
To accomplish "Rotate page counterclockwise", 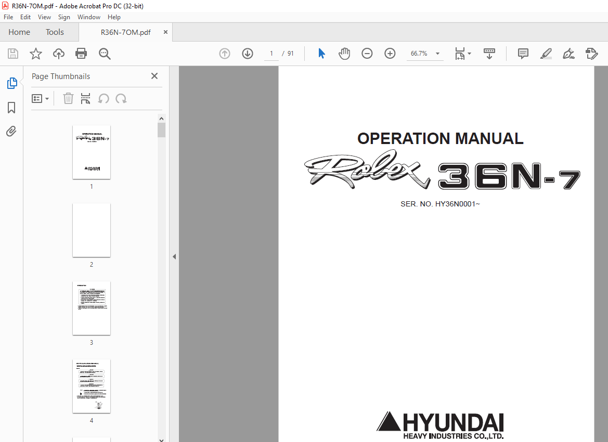I will 103,98.
